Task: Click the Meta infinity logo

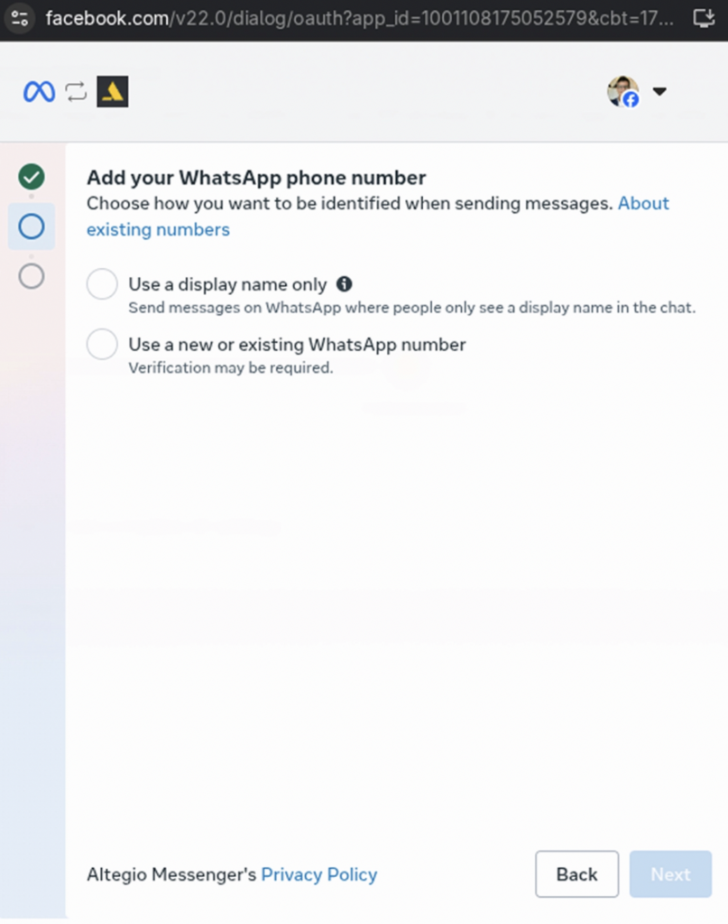Action: 39,92
